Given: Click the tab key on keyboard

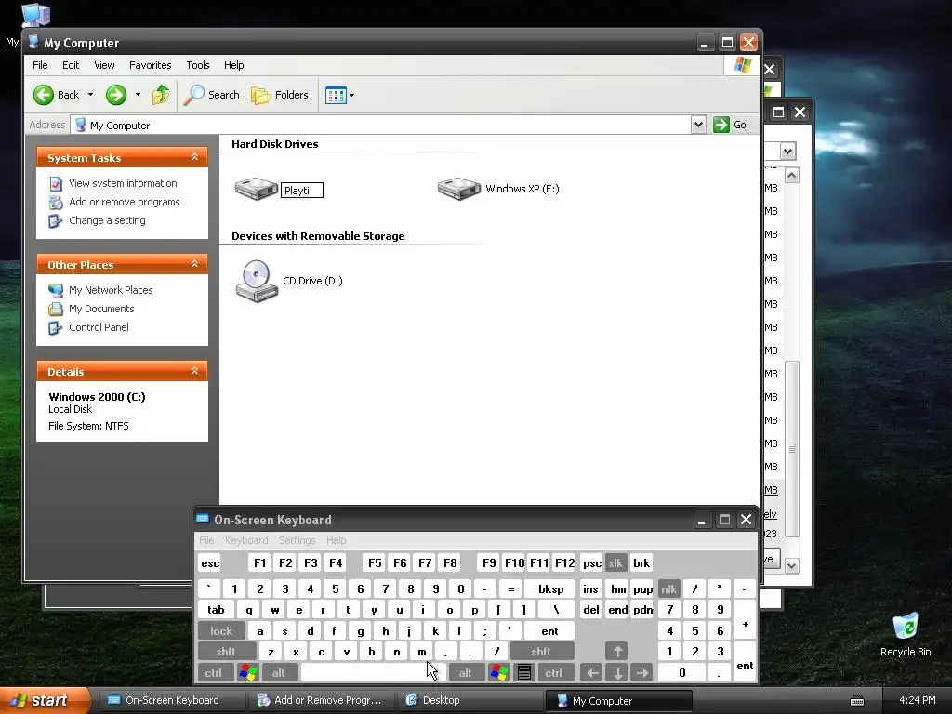Looking at the screenshot, I should 216,610.
